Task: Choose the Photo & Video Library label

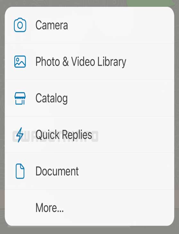Action: click(x=81, y=62)
